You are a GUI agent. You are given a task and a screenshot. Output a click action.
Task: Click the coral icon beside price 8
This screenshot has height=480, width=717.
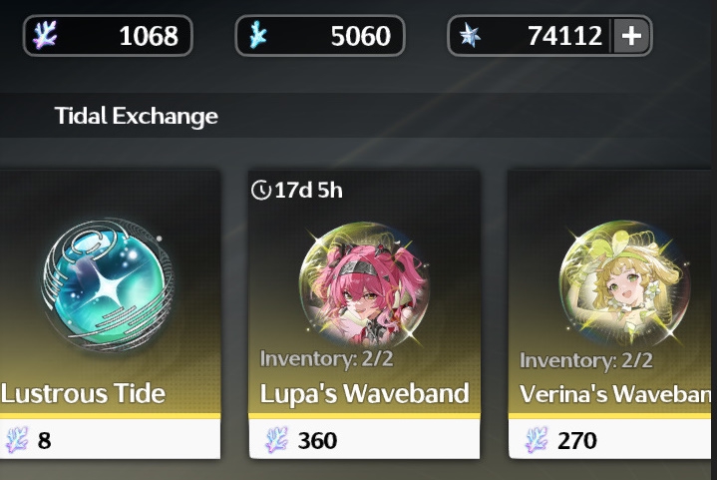pos(17,440)
